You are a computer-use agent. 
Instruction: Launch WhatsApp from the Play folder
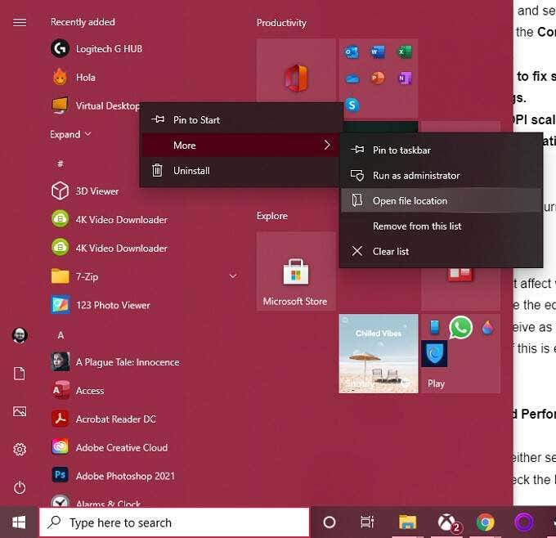click(x=460, y=327)
